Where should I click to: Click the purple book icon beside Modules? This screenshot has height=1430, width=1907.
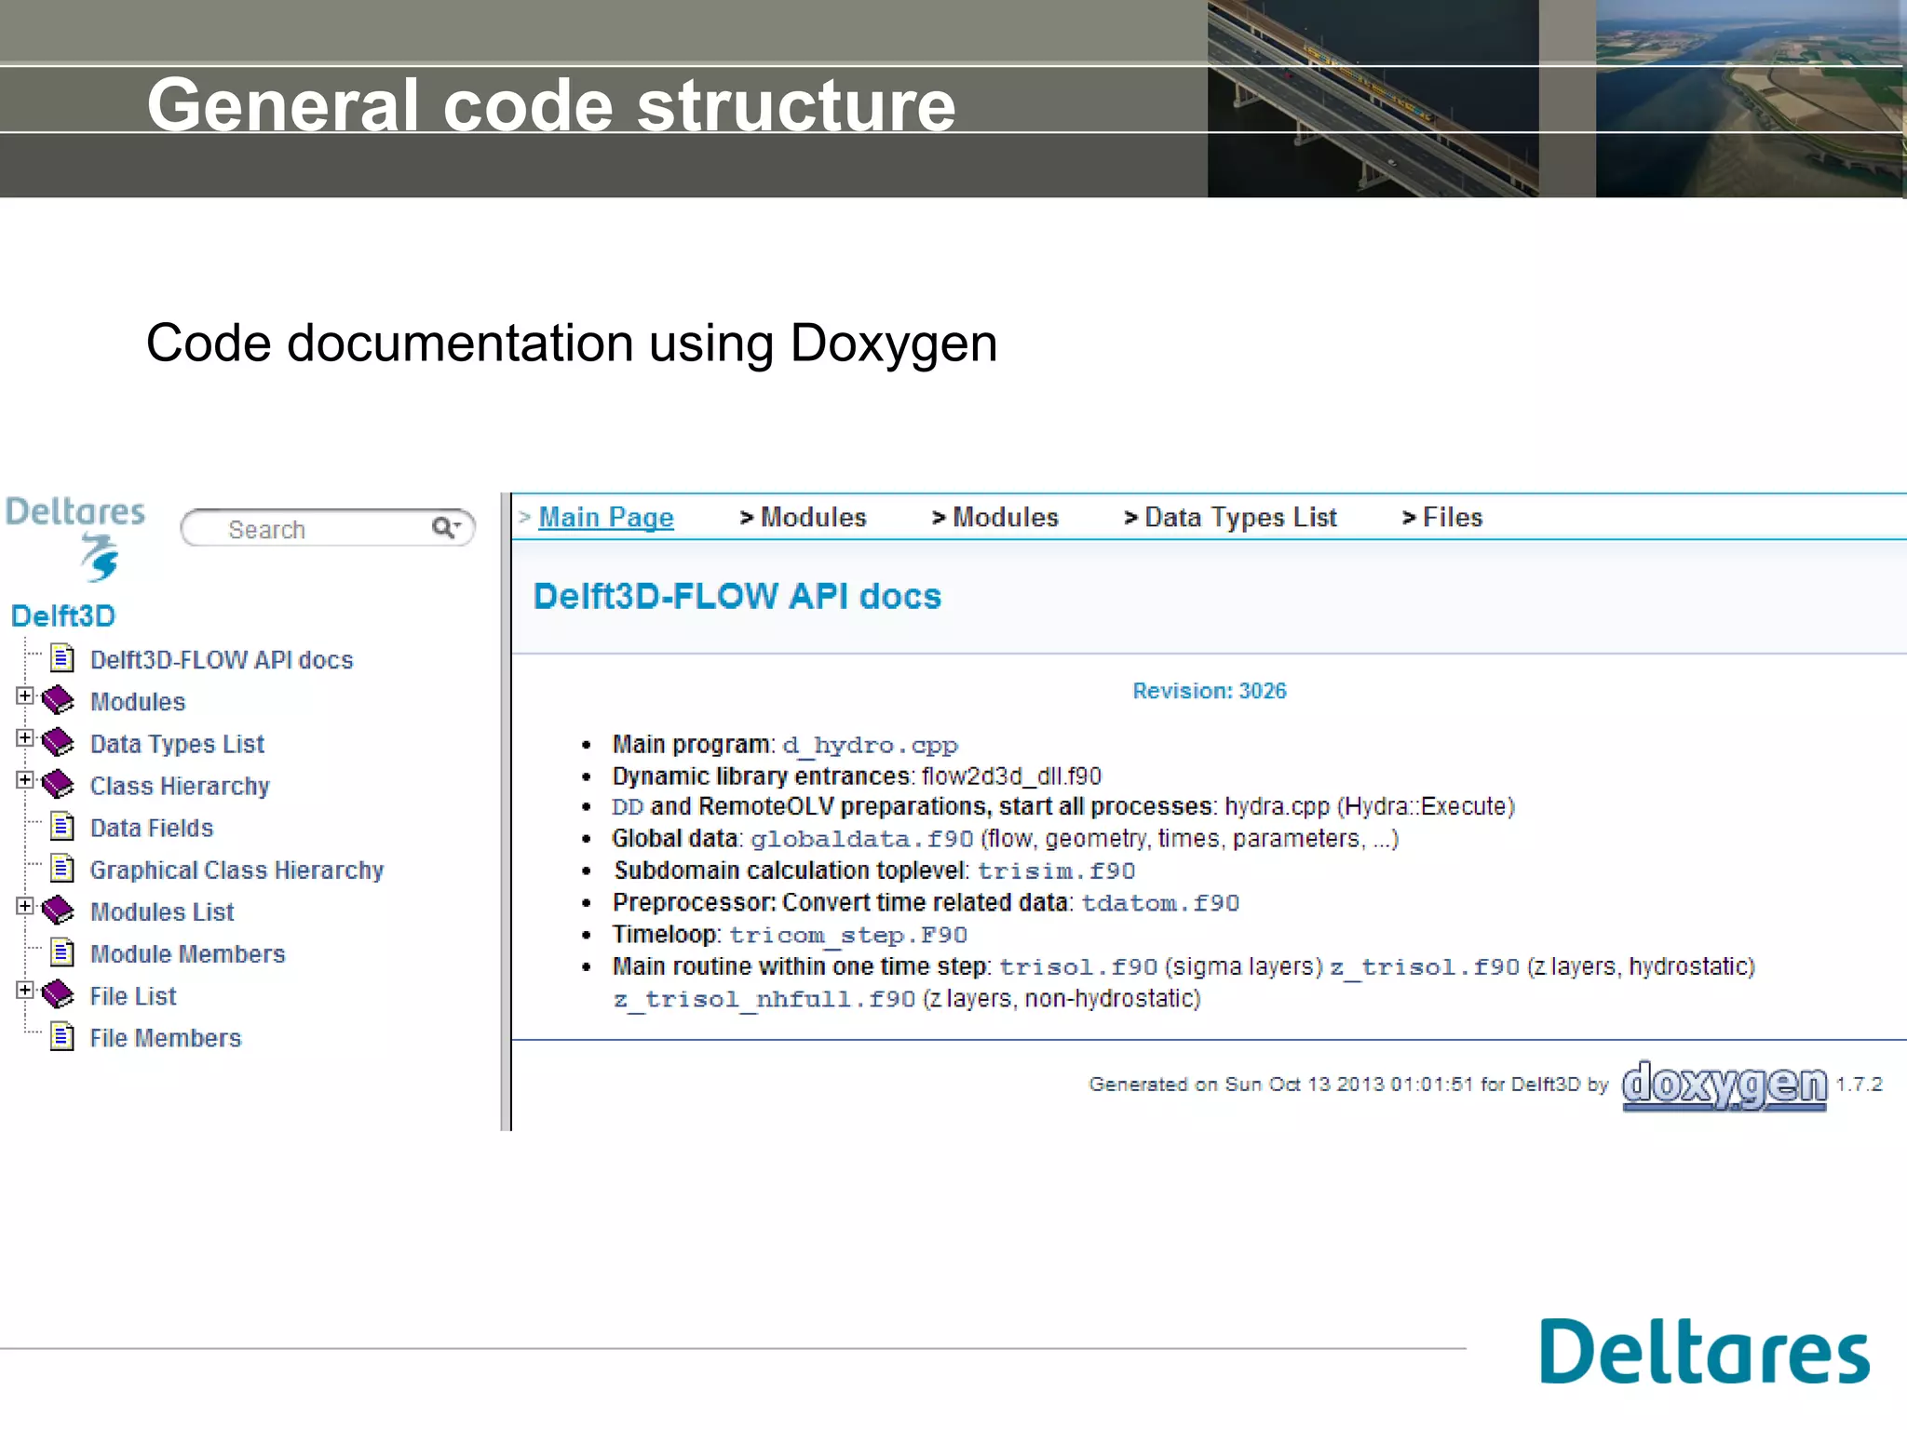58,699
